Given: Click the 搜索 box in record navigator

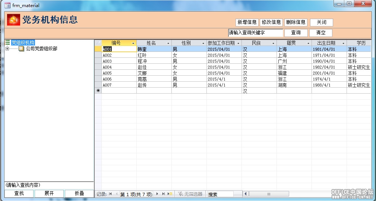Looking at the screenshot, I should (x=220, y=194).
